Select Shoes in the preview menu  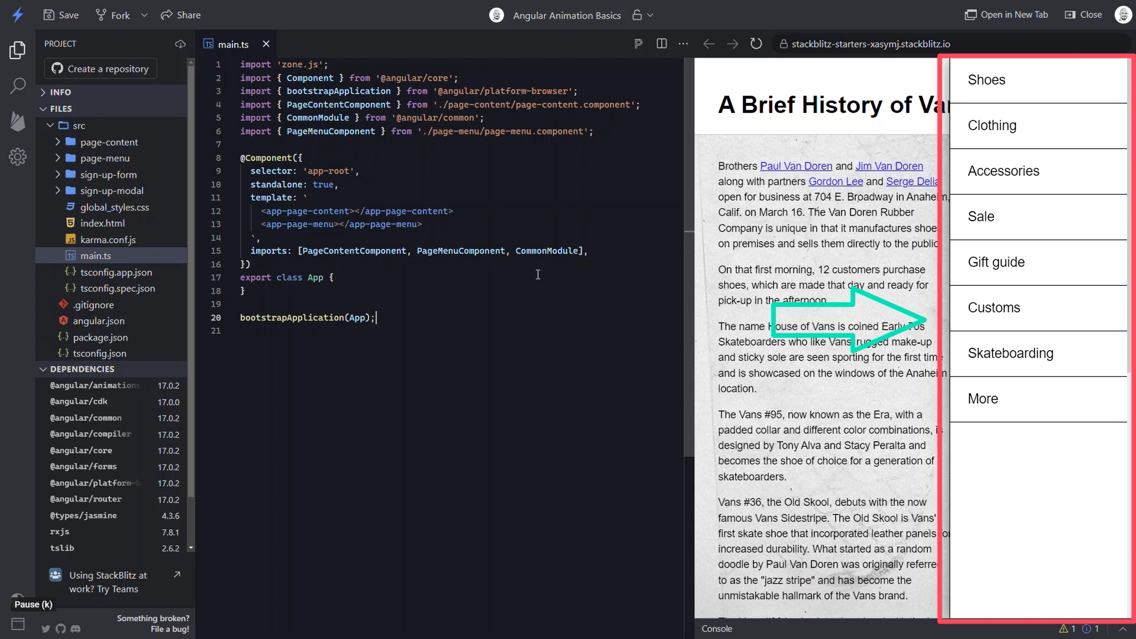pos(1038,80)
